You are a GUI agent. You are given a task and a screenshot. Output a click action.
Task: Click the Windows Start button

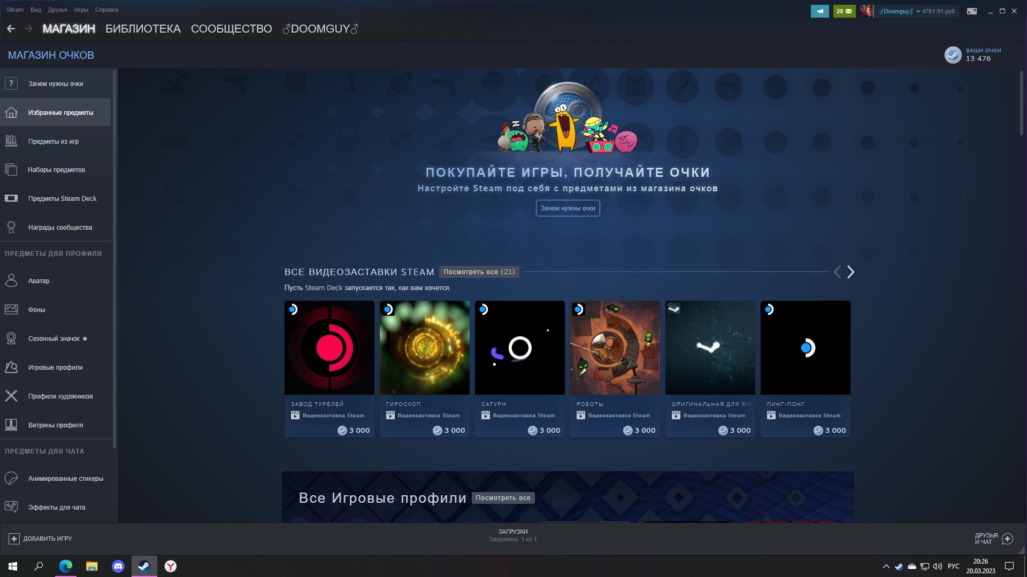coord(13,566)
